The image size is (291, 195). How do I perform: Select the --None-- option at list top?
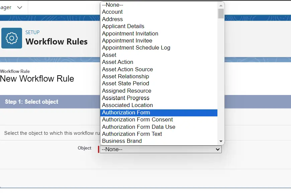112,5
